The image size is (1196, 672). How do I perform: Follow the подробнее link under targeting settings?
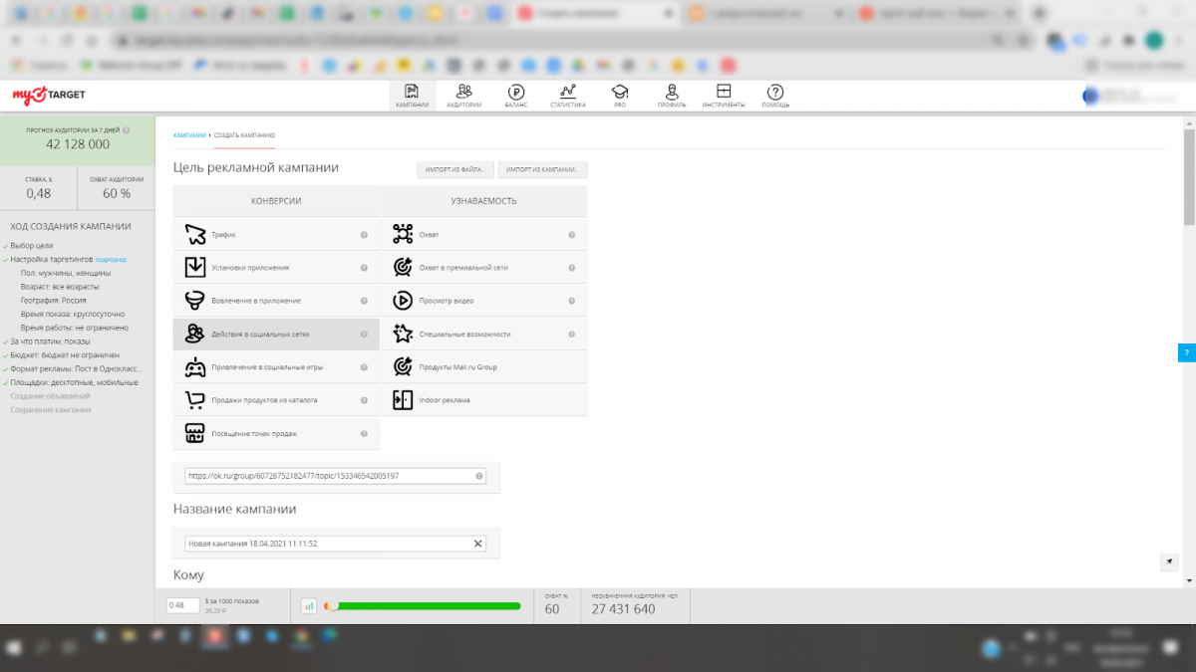pos(111,259)
